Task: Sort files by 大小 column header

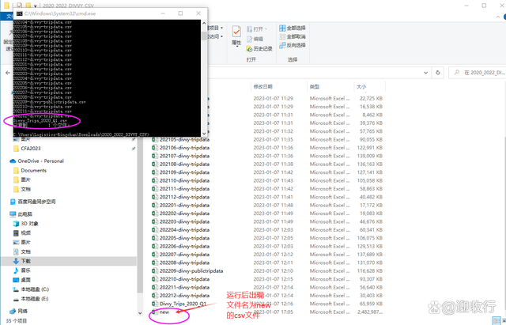Action: click(361, 85)
